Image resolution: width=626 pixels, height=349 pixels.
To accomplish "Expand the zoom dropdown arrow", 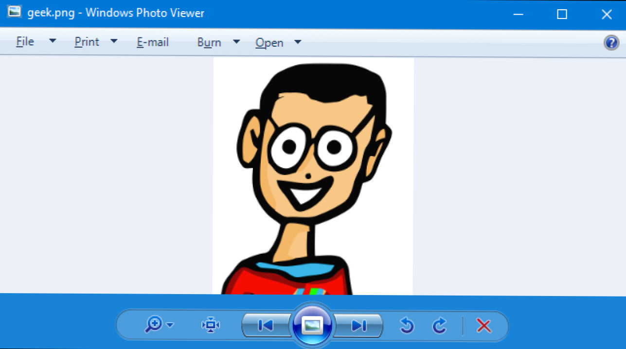I will click(170, 325).
